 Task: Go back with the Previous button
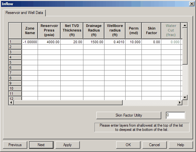coord(15,145)
